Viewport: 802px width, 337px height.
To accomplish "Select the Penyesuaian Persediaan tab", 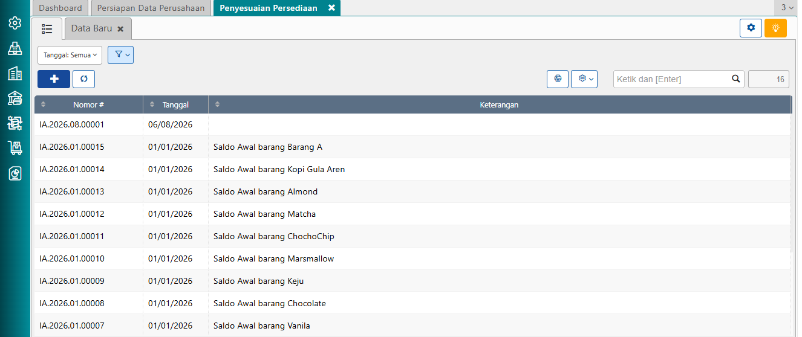I will [269, 8].
